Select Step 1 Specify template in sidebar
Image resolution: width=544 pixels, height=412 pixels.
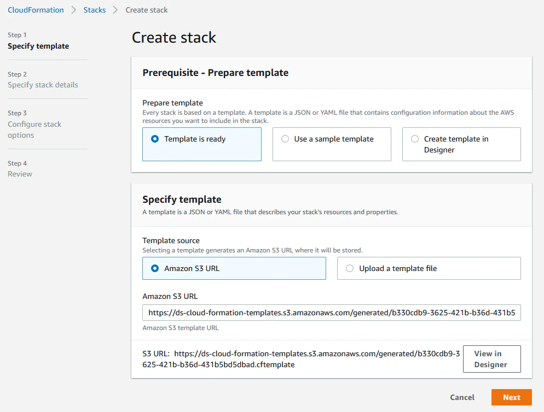[38, 41]
